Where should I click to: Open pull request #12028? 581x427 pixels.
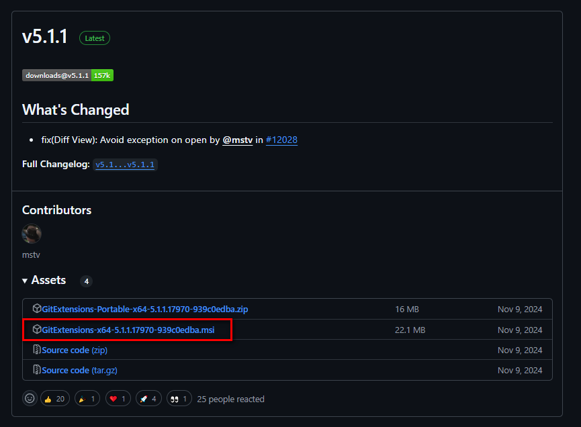(x=281, y=140)
